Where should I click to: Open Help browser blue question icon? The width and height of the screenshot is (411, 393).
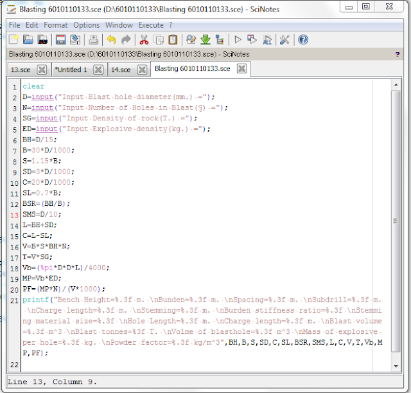click(x=303, y=40)
